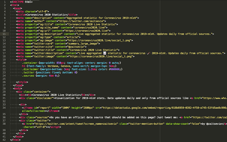Click the .disclaimer selector on line 22

click(x=30, y=69)
